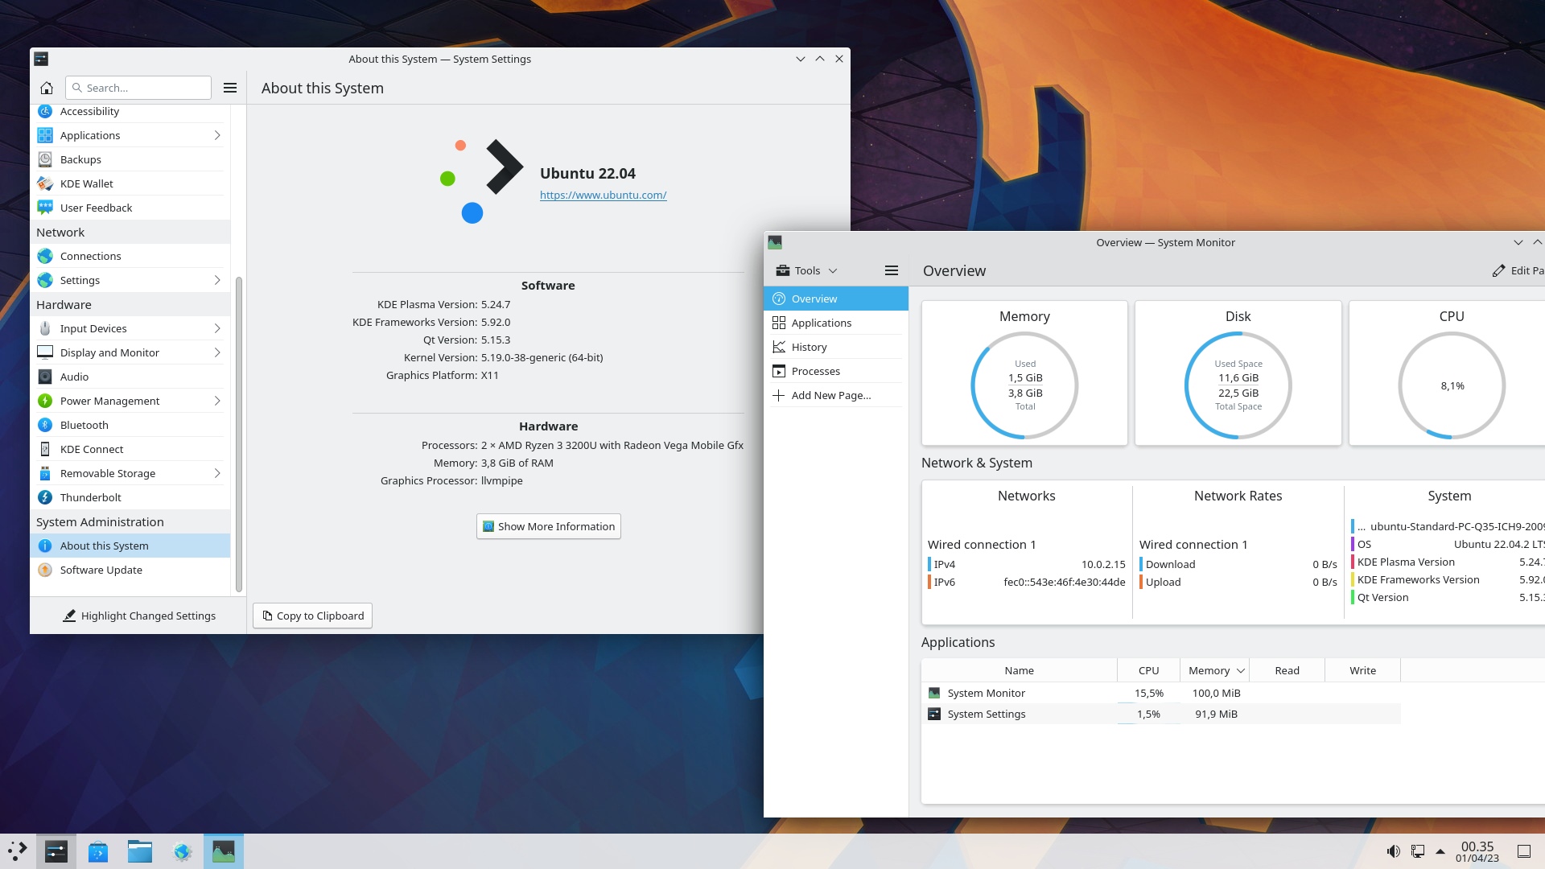
Task: Click the Show Desktop icon in the panel
Action: 1524,851
